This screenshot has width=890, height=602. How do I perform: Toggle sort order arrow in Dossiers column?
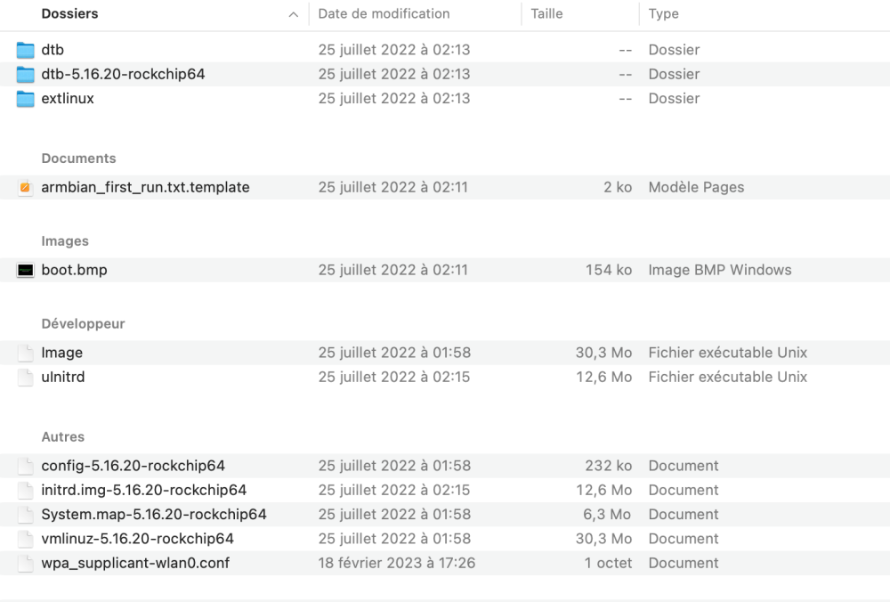(x=293, y=14)
